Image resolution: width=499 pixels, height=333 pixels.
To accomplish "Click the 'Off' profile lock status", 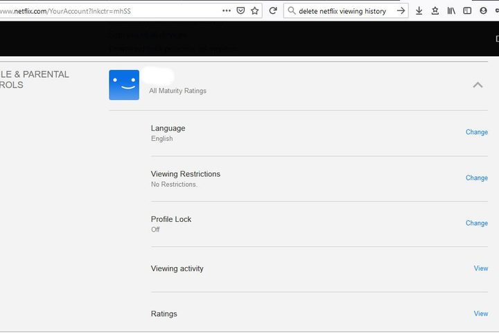I will [x=155, y=230].
